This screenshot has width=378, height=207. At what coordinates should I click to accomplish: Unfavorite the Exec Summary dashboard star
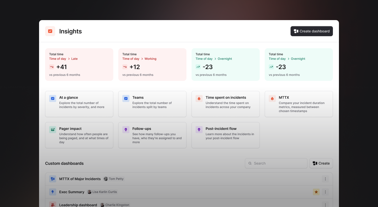tap(316, 192)
